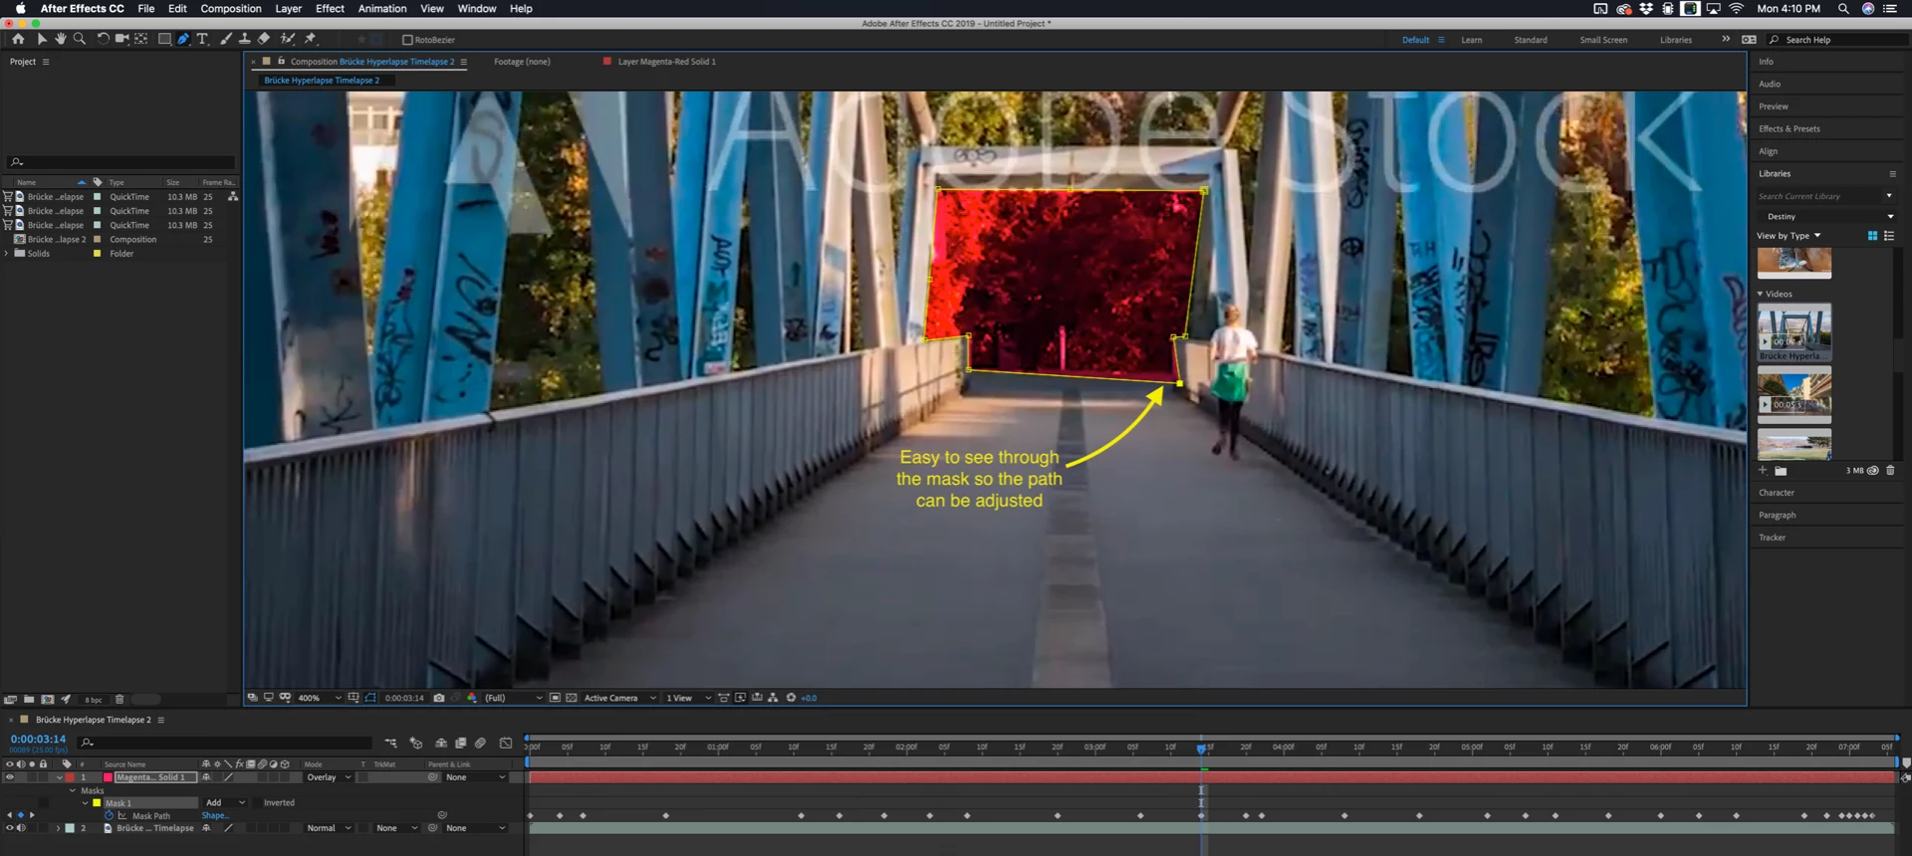Open the Animation menu
The height and width of the screenshot is (856, 1912).
[382, 8]
